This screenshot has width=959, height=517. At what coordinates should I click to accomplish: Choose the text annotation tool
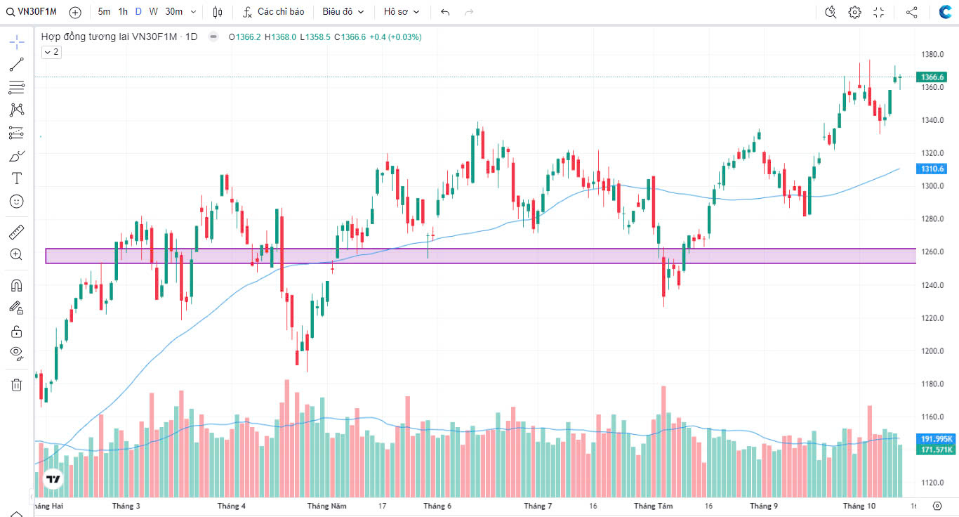pyautogui.click(x=17, y=178)
